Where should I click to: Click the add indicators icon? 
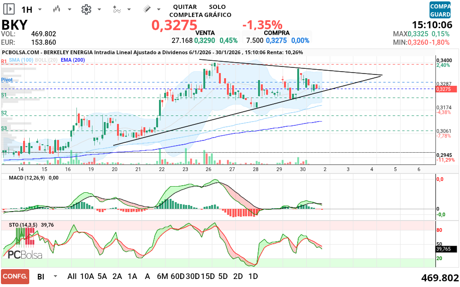coord(117,9)
